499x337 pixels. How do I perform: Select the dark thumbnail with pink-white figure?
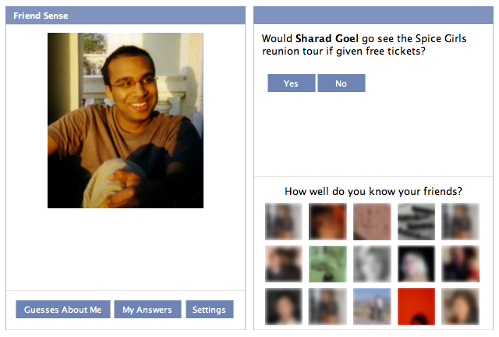(416, 264)
